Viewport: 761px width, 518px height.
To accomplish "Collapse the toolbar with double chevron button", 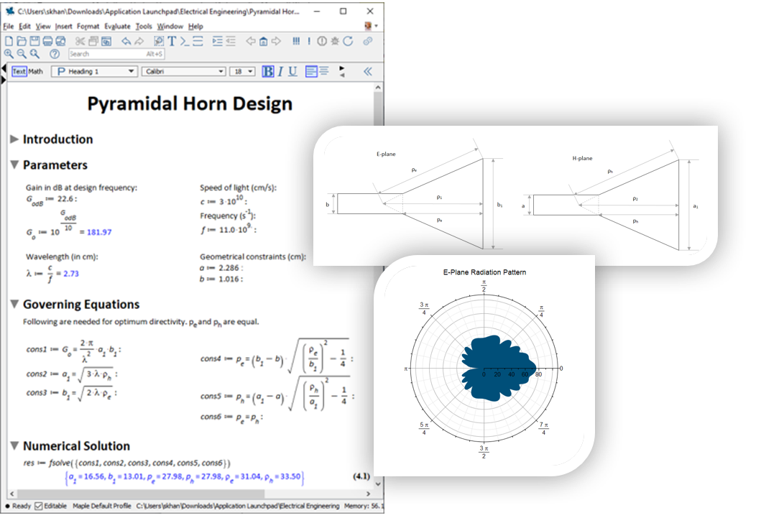I will pos(368,71).
